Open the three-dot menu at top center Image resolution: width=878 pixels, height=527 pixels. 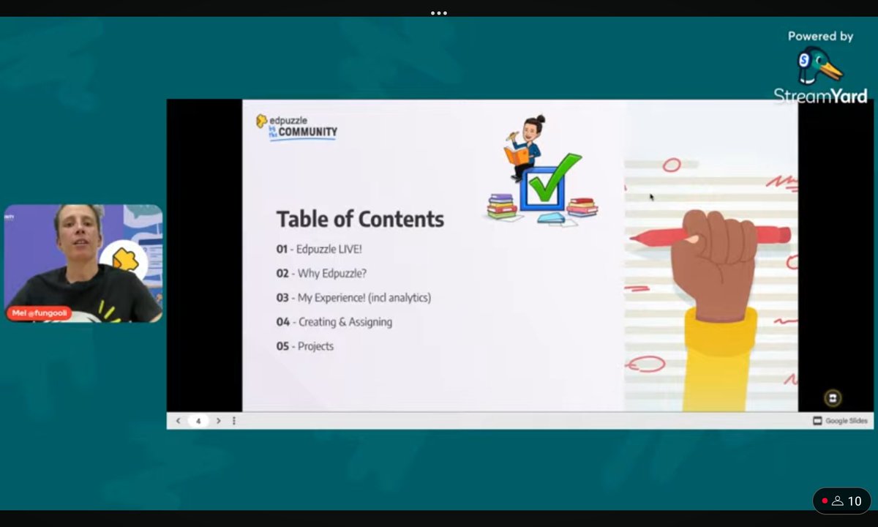439,12
